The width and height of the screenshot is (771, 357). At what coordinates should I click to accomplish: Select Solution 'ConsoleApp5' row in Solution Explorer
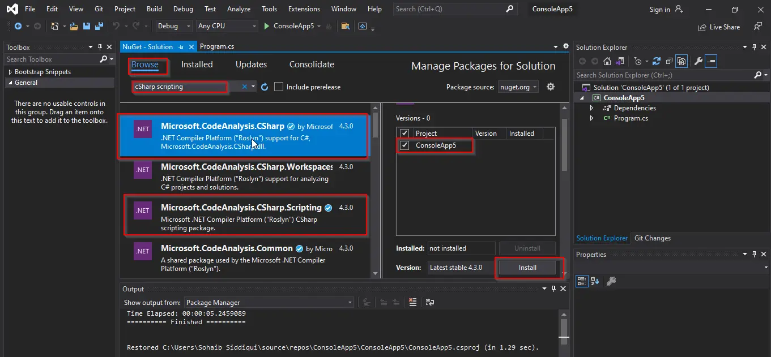[671, 88]
